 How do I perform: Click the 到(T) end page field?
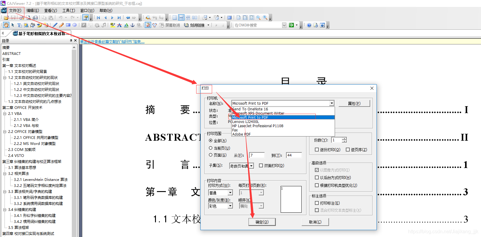294,155
